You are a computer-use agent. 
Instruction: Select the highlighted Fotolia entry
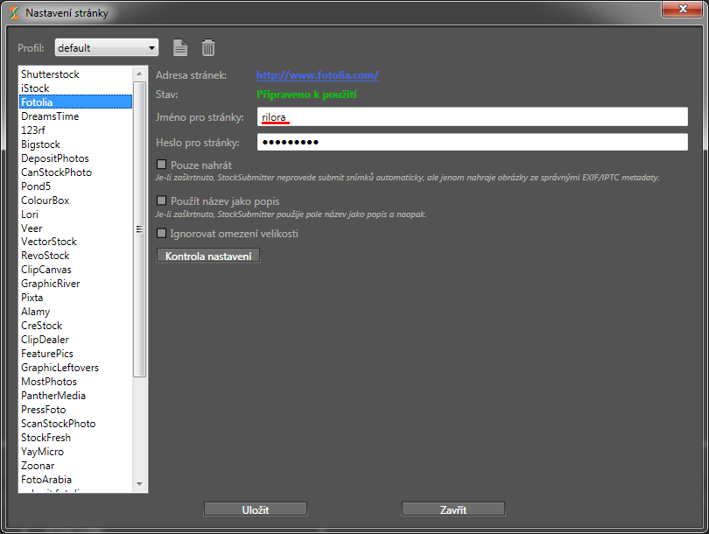tap(75, 102)
